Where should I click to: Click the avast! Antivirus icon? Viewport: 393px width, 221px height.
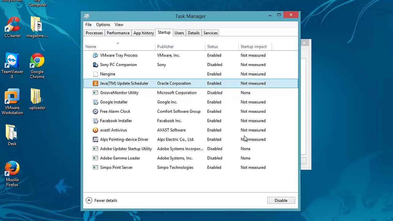coord(95,130)
